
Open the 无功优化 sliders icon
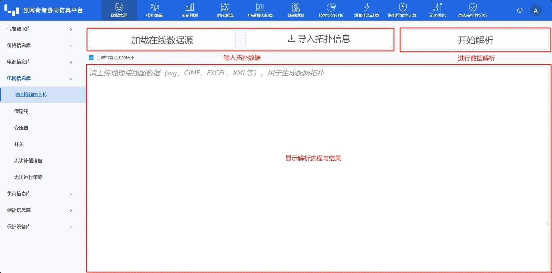coord(437,7)
